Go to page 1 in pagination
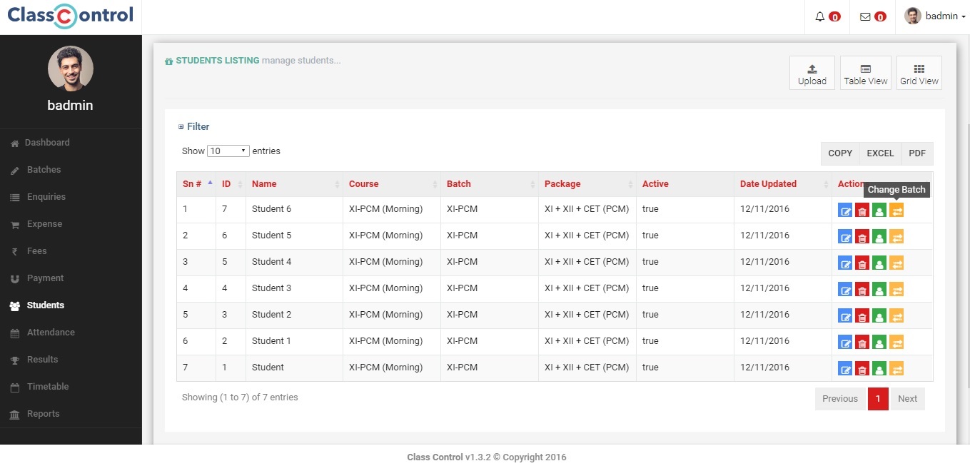The image size is (970, 466). pos(878,399)
